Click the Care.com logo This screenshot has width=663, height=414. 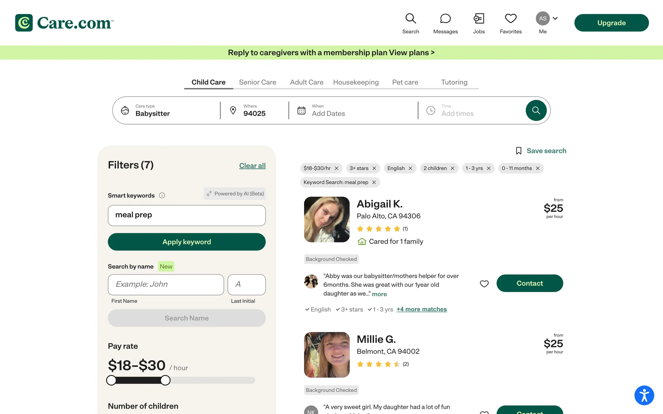click(x=65, y=23)
